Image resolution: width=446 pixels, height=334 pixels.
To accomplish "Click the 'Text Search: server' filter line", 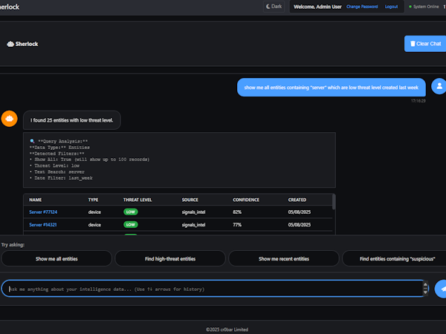I will tap(57, 172).
